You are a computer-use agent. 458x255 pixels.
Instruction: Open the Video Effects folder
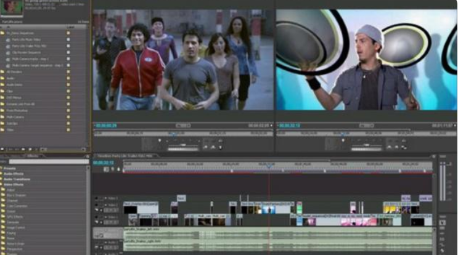[15, 184]
